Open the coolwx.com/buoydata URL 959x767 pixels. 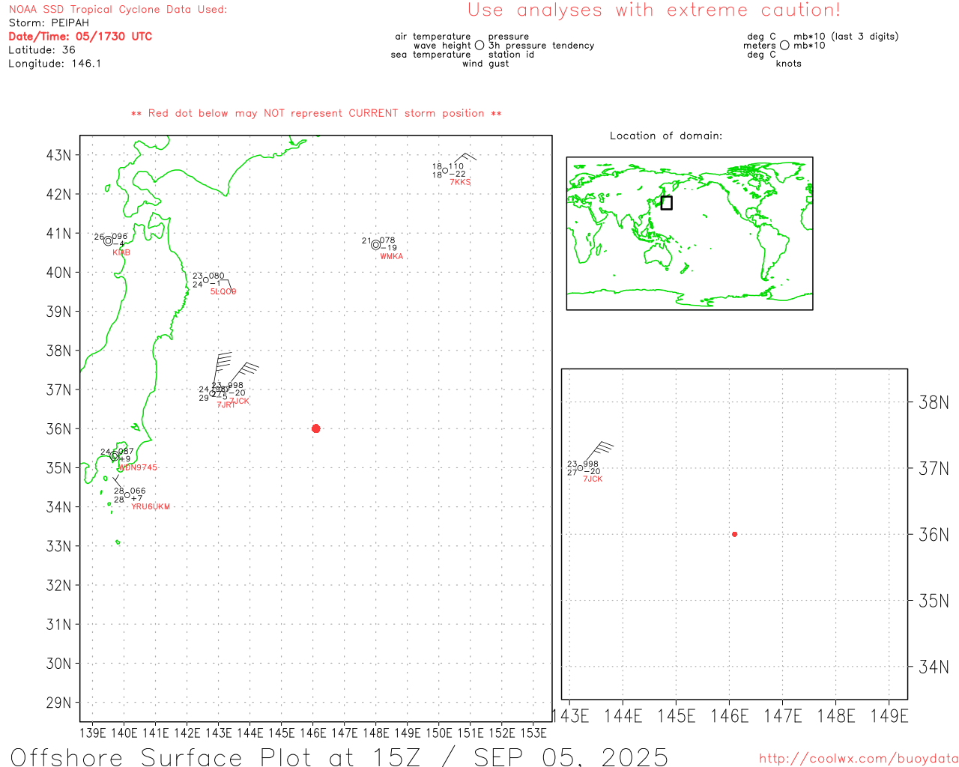coord(859,758)
